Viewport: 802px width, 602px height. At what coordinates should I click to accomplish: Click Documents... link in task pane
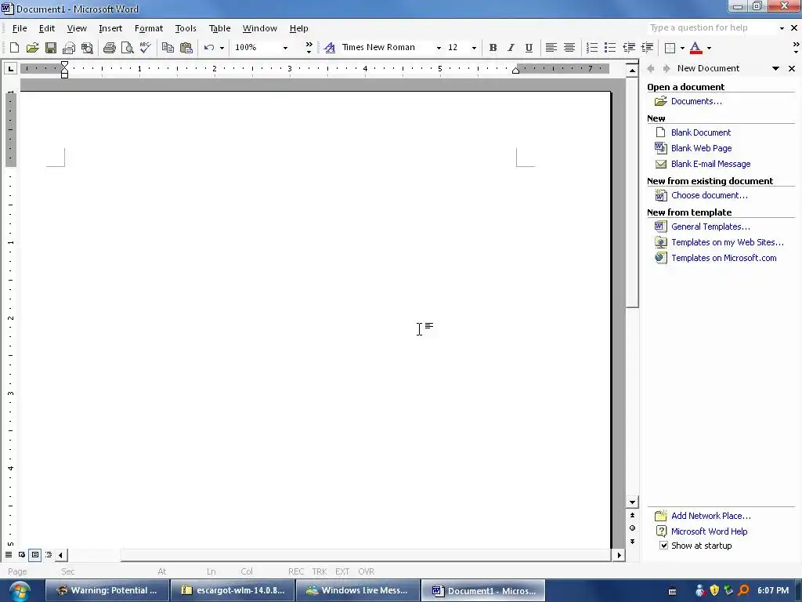(696, 101)
